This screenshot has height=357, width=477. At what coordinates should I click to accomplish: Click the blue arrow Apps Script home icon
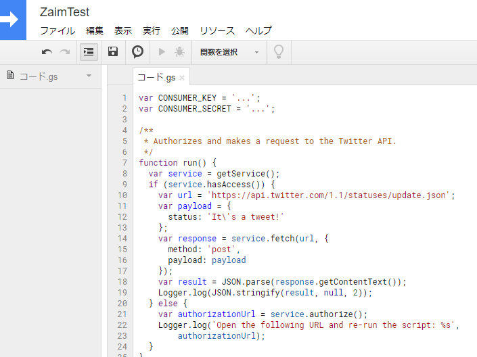pos(13,20)
